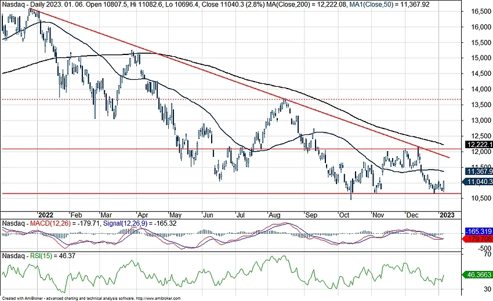The image size is (493, 301).
Task: Click the 15,500 price axis label
Action: point(481,43)
